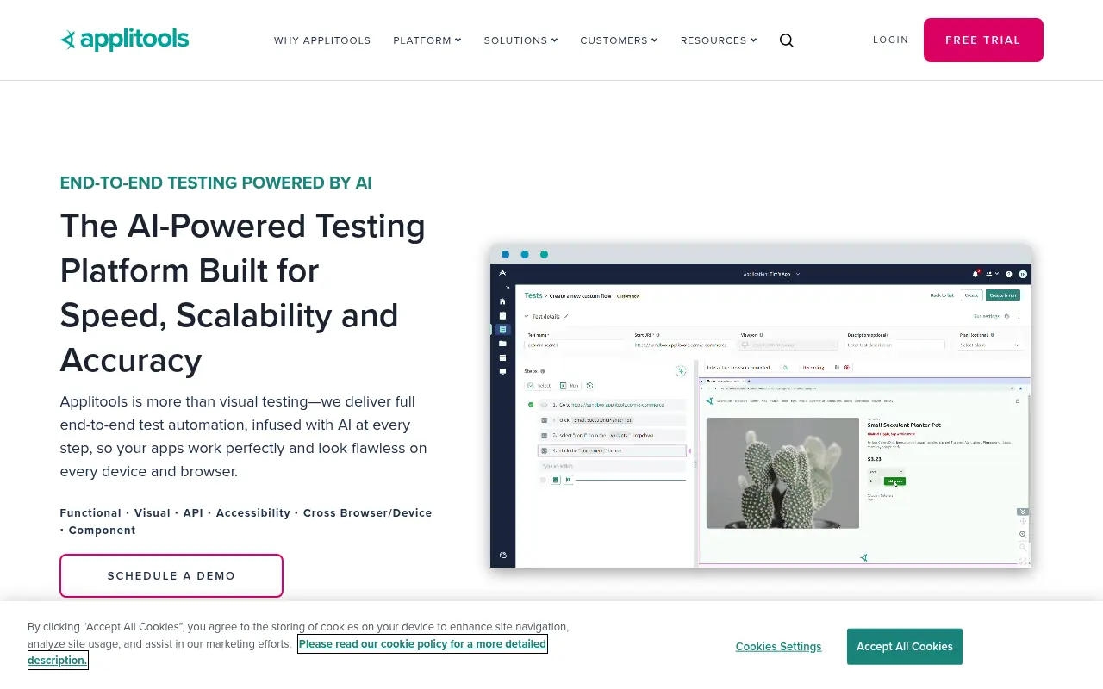
Task: Toggle the checkbox beside the new action row
Action: [x=543, y=480]
